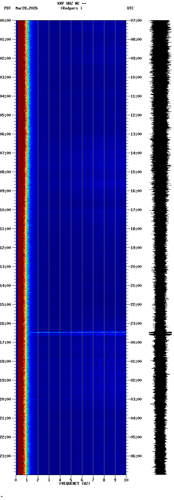Click the 06:00 UTC time tick label
Screen dimensions: 174x500
(136, 456)
